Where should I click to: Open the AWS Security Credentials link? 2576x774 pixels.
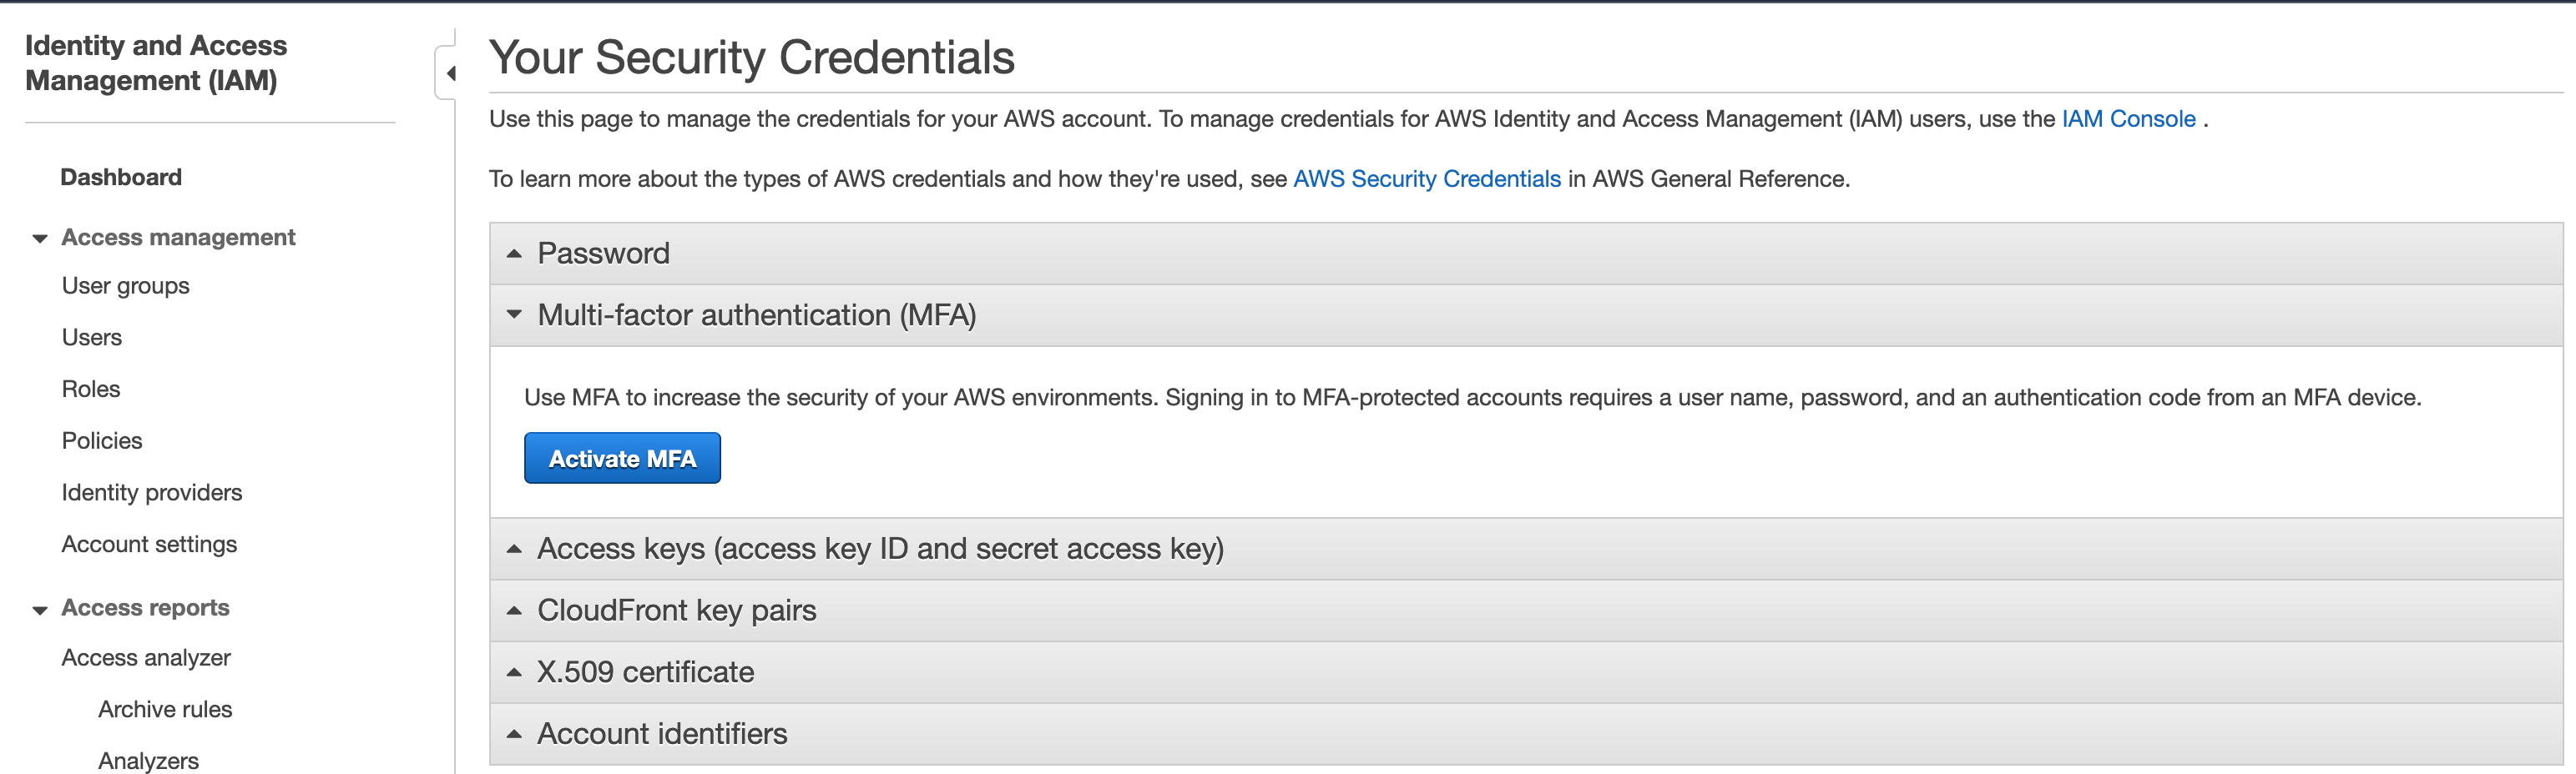(x=1426, y=178)
